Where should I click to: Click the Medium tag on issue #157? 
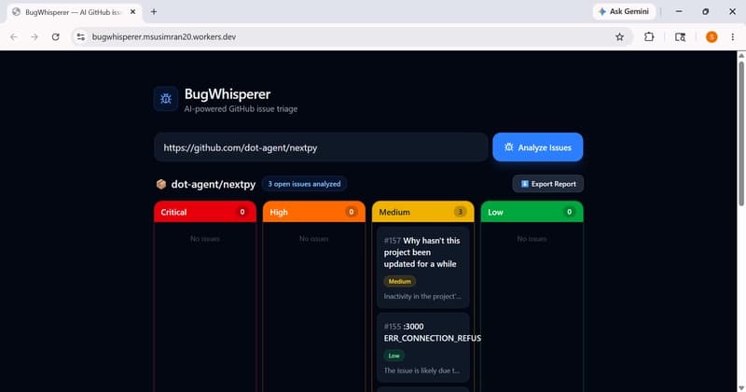click(400, 281)
